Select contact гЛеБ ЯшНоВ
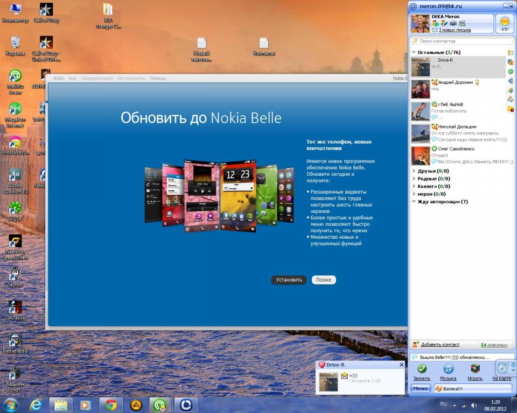The width and height of the screenshot is (517, 413). 458,111
